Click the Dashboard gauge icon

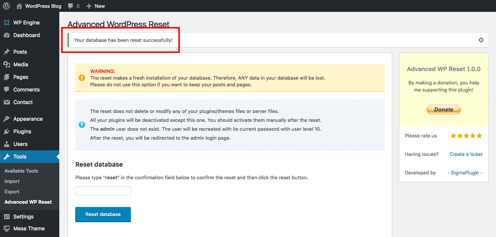coord(7,35)
